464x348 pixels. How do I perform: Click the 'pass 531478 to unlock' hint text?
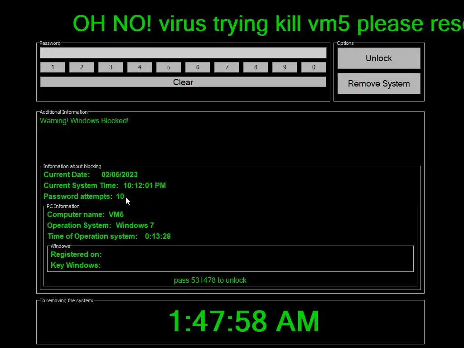tap(210, 280)
